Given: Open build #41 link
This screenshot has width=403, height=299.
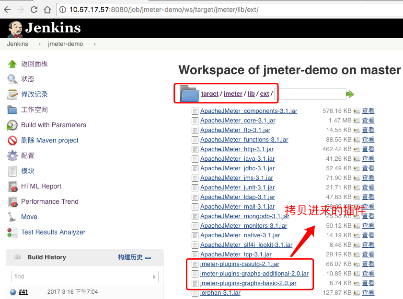Looking at the screenshot, I should [23, 292].
